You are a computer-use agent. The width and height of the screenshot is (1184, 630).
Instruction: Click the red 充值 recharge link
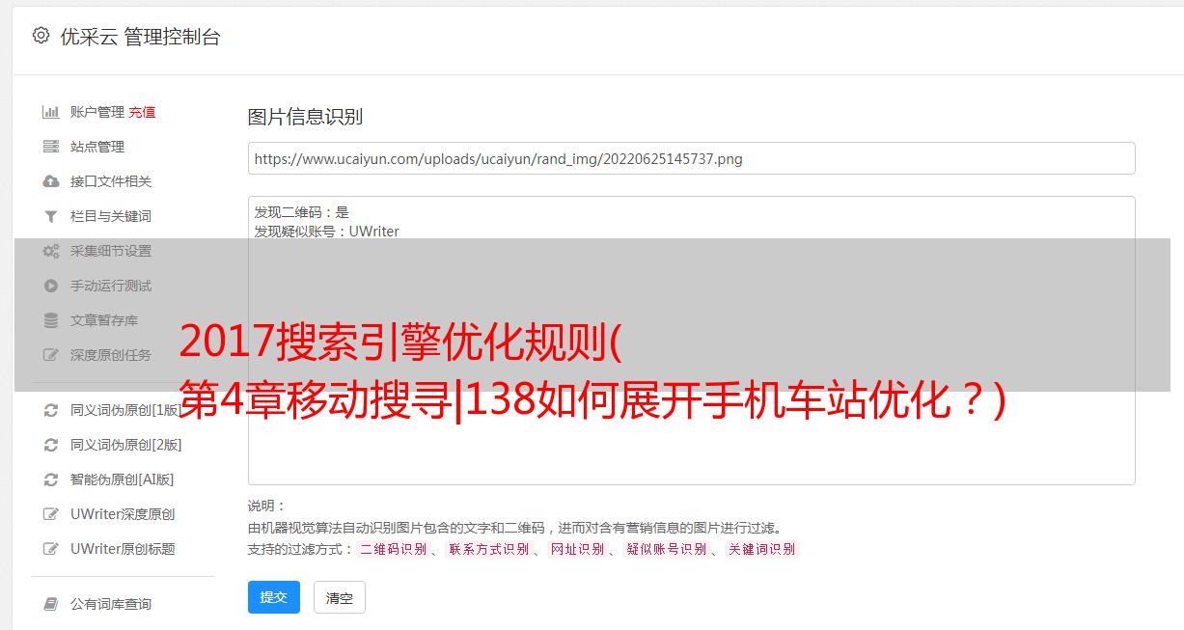tap(142, 112)
